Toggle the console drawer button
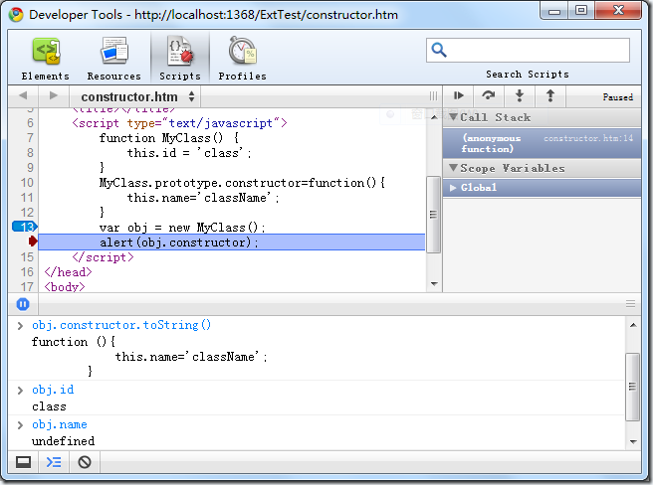 click(x=54, y=462)
